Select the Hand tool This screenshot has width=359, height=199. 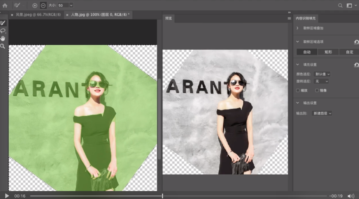3,38
